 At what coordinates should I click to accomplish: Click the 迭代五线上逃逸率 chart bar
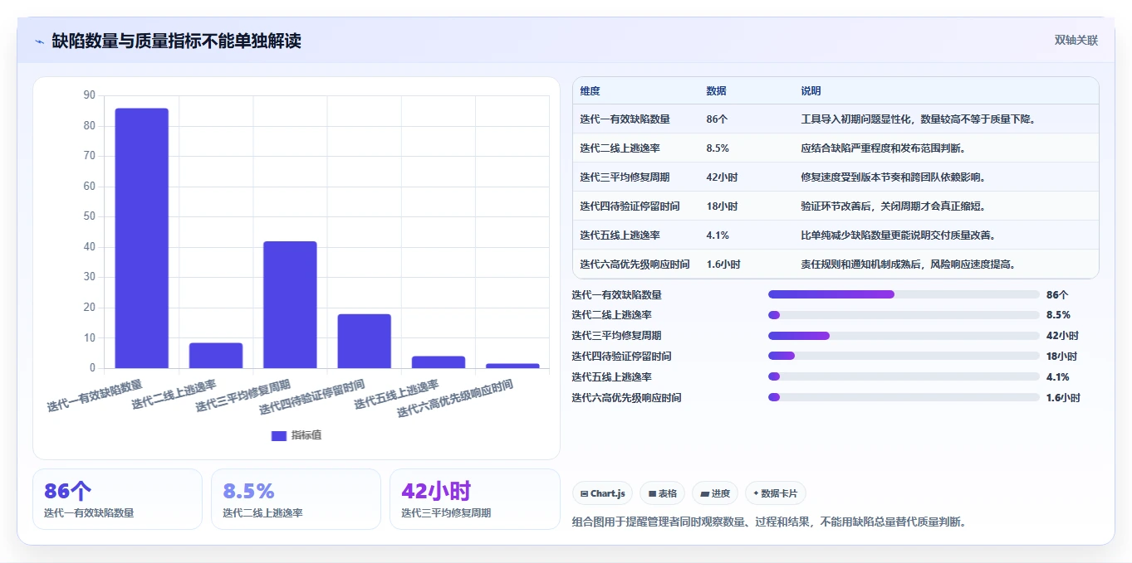[439, 362]
